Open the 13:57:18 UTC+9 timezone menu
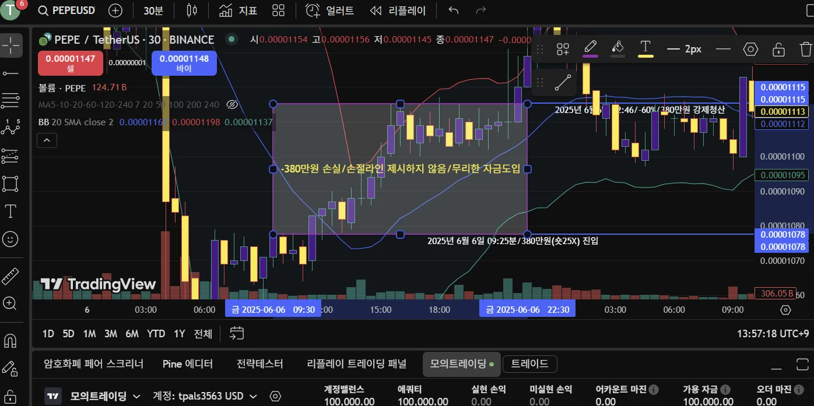Viewport: 814px width, 406px height. pyautogui.click(x=773, y=334)
